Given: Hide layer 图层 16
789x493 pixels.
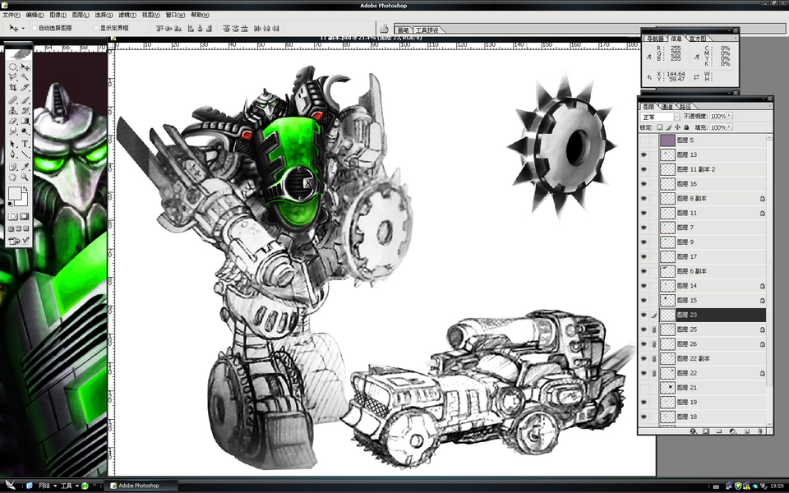Looking at the screenshot, I should 644,184.
